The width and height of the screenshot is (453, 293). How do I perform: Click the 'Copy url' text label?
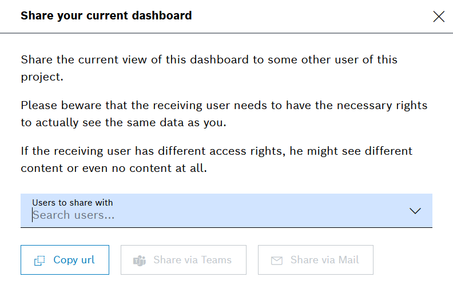(74, 260)
